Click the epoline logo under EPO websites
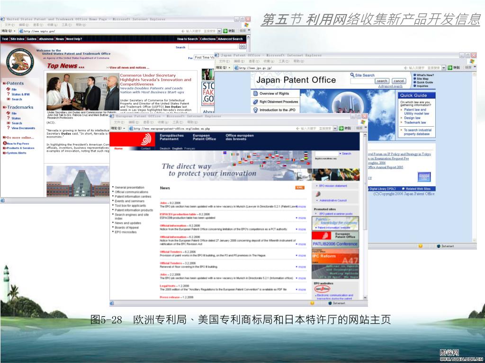The height and width of the screenshot is (363, 485). 322,289
